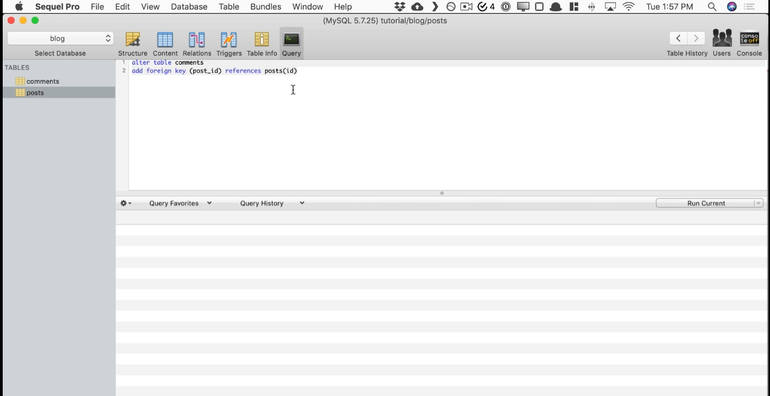Open the Sequel Pro application menu
Image resolution: width=770 pixels, height=396 pixels.
point(57,7)
